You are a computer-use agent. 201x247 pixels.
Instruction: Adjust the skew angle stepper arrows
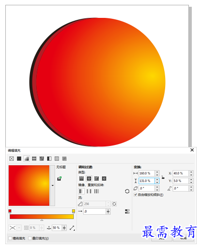pos(157,188)
